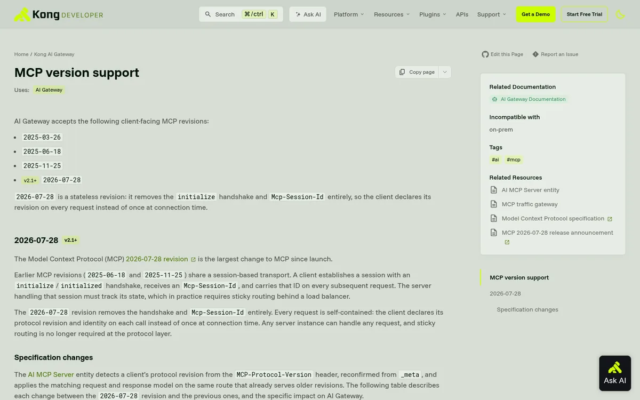Click the 2025-11-25 list item
Screen dimensions: 640x400
(42, 166)
